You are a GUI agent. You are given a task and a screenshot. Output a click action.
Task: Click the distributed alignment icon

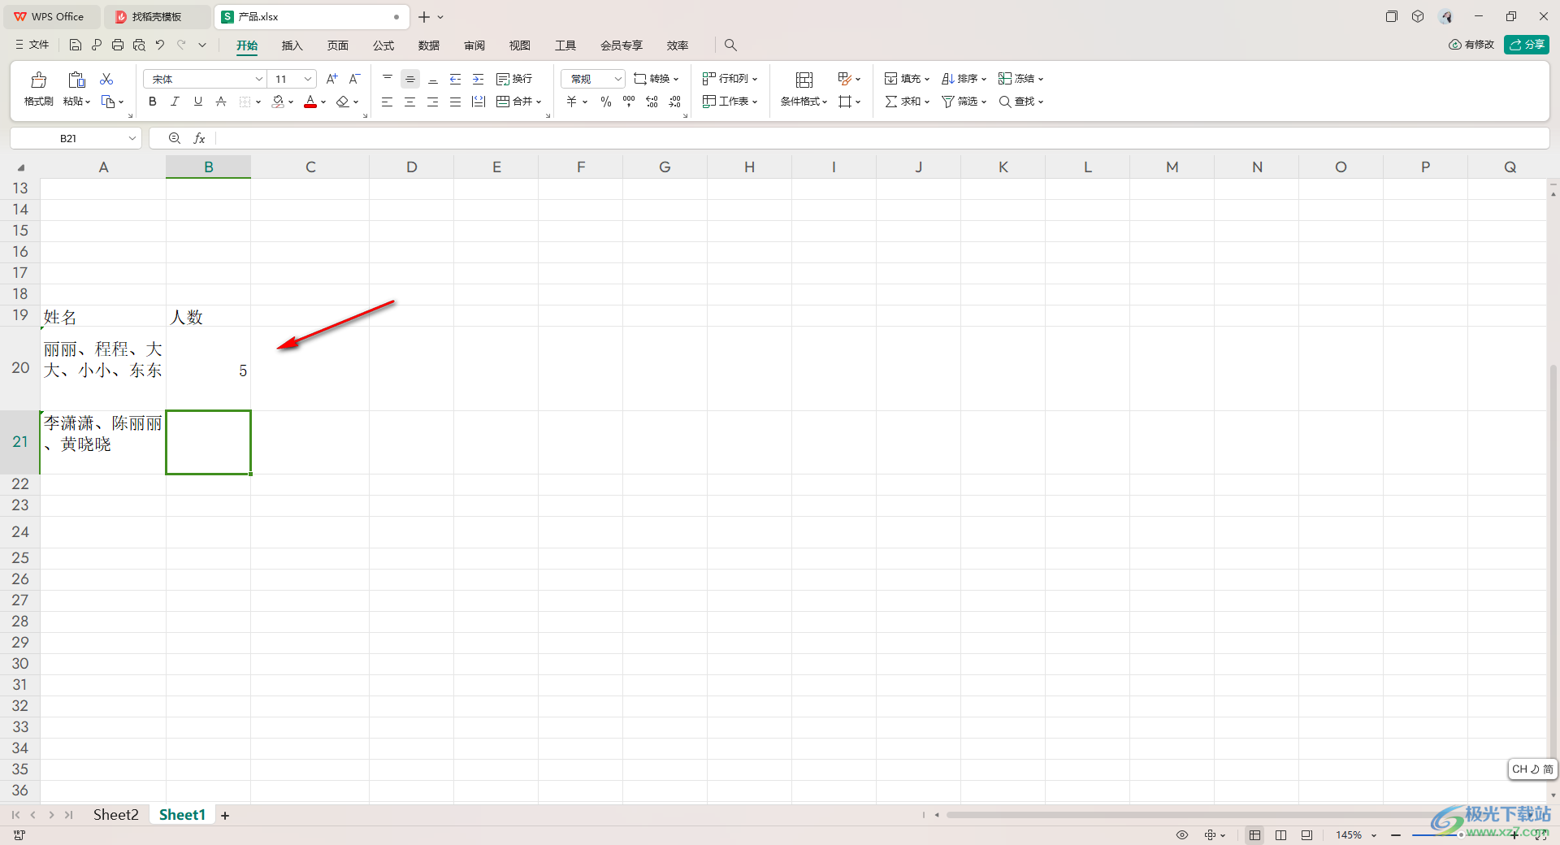479,102
